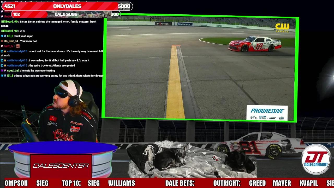334x188 pixels.
Task: Click the 102 count on DALE SUBS bar
Action: [17, 14]
